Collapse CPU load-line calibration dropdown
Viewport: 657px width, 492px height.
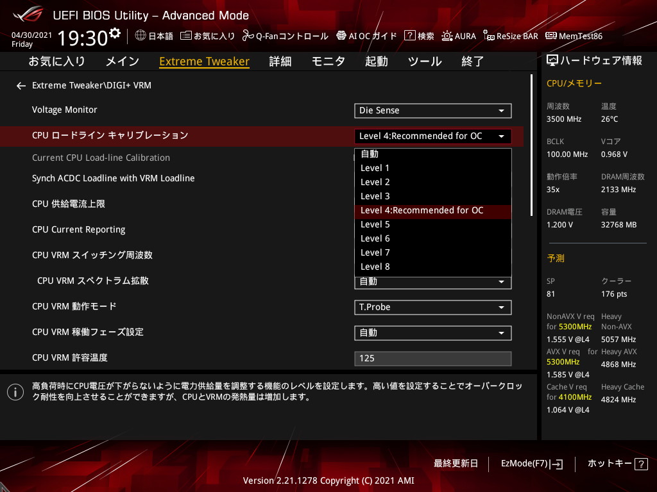tap(433, 136)
